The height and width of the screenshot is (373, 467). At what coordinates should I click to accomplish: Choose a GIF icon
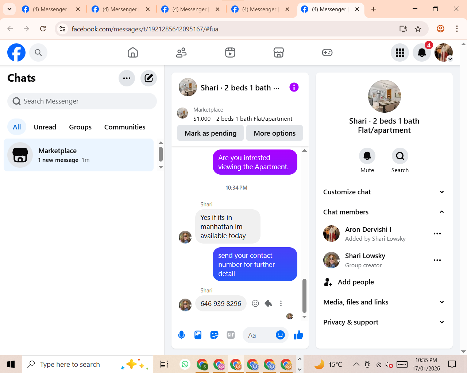[231, 335]
